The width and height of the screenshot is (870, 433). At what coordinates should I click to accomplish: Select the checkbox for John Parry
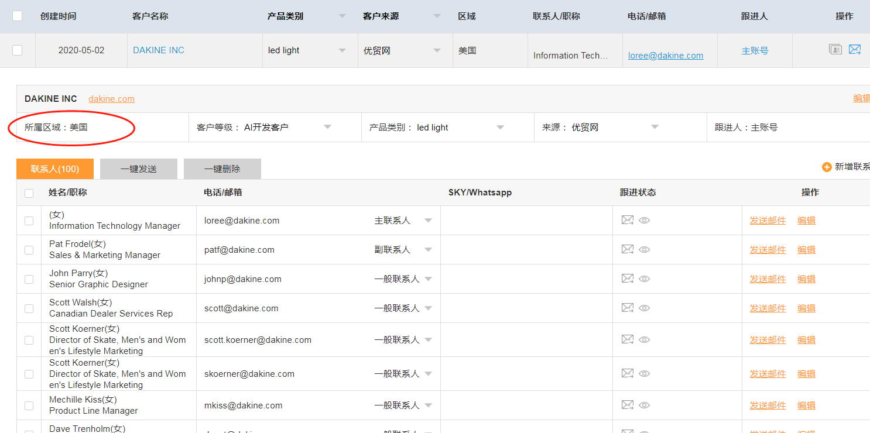click(29, 279)
